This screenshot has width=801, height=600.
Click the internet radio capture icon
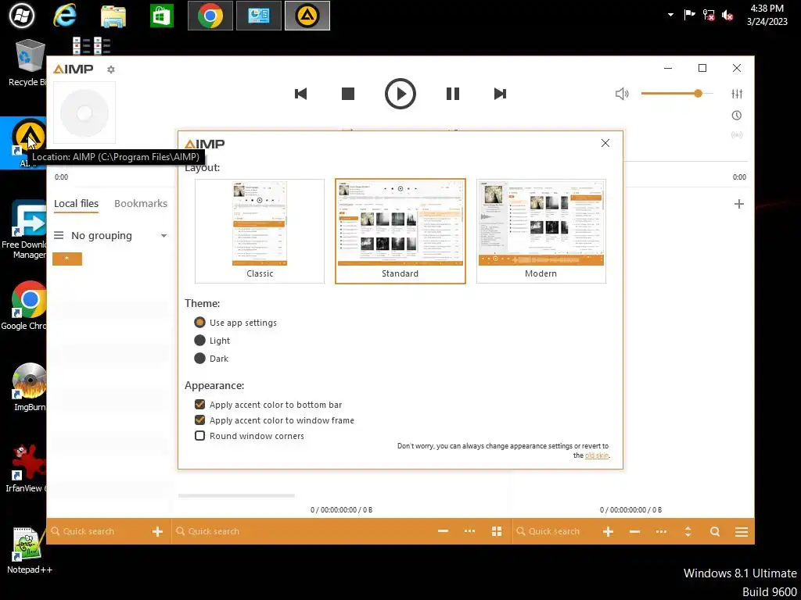click(x=737, y=135)
